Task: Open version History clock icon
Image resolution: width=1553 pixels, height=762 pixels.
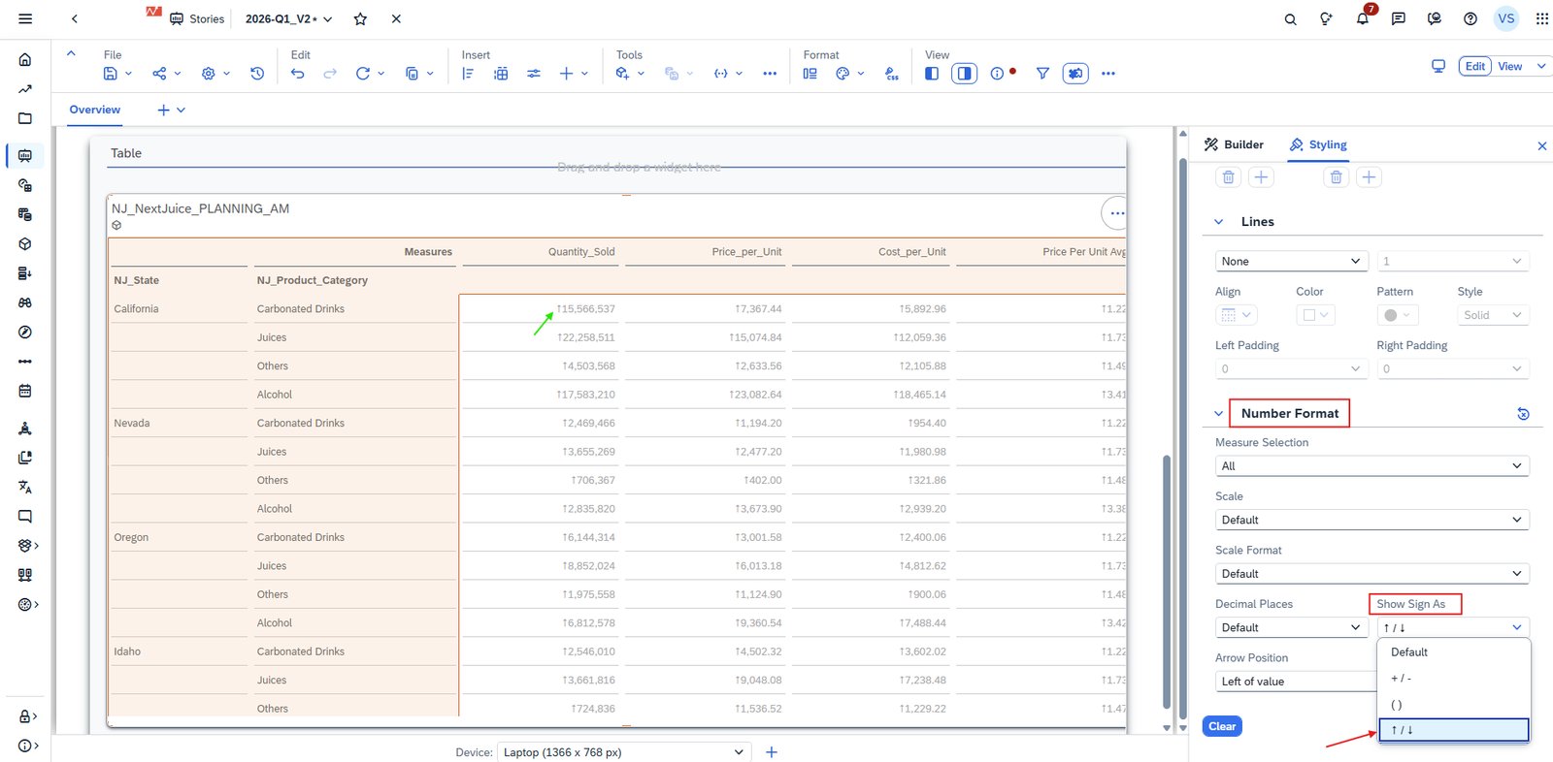Action: pos(257,74)
